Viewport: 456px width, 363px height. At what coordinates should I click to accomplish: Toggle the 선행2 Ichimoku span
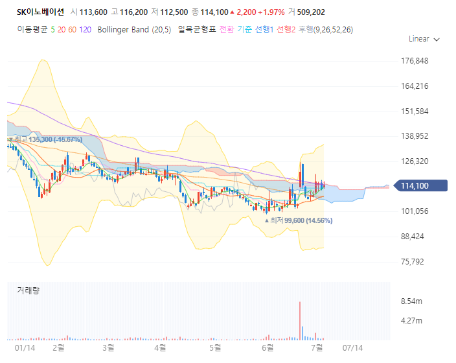click(x=286, y=30)
